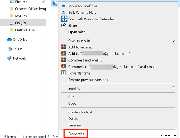Select This PC label
This screenshot has width=180, height=138.
click(x=18, y=49)
